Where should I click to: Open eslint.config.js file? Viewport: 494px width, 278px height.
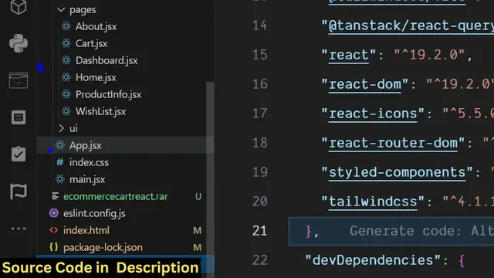pyautogui.click(x=94, y=213)
